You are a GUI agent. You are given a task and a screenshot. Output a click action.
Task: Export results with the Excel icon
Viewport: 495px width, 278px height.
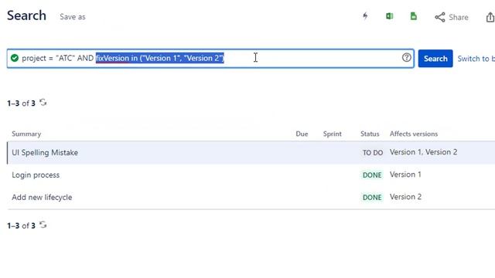390,16
